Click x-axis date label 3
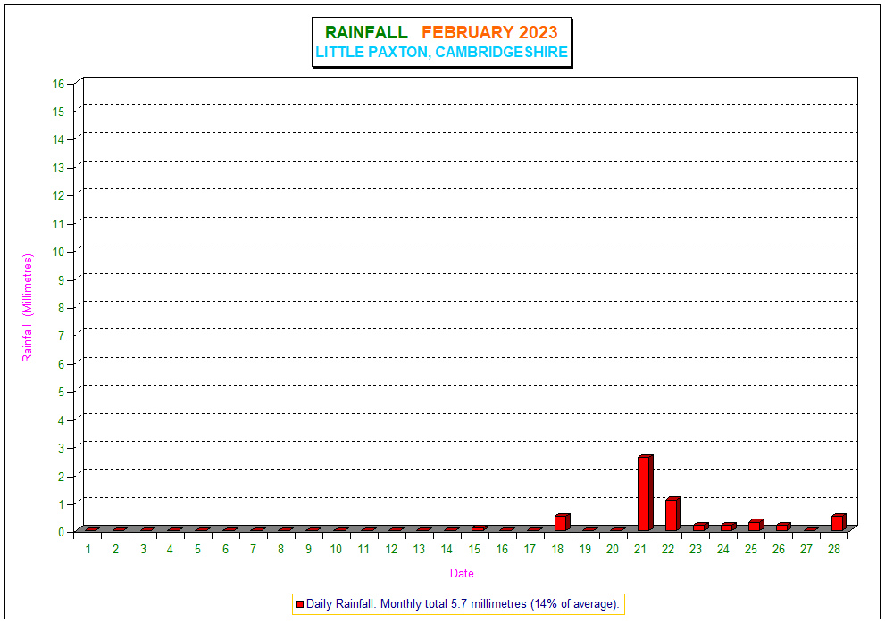Viewport: 885px width, 623px height. [144, 550]
